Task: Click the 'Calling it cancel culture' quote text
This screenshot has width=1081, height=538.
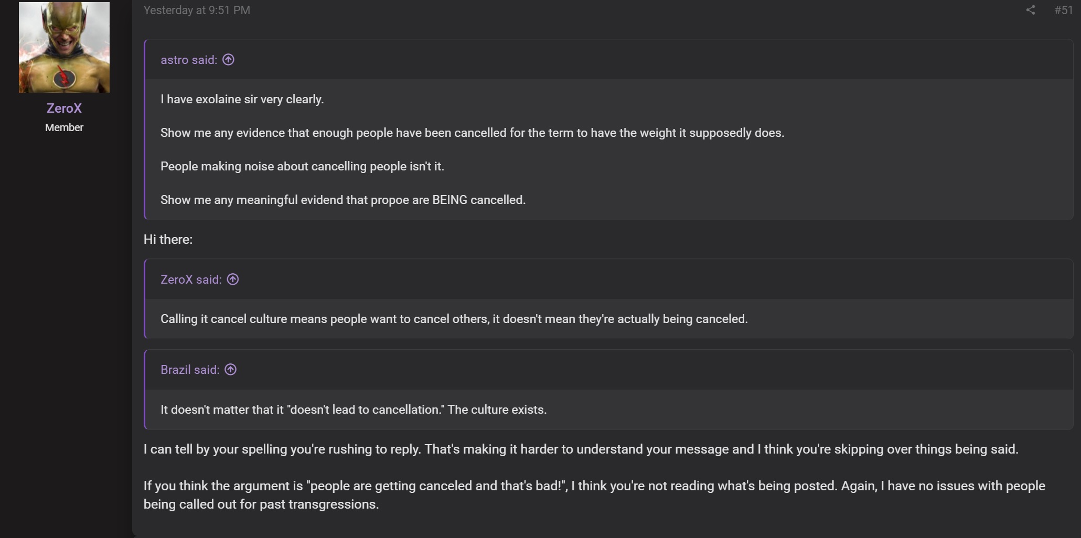Action: point(454,319)
